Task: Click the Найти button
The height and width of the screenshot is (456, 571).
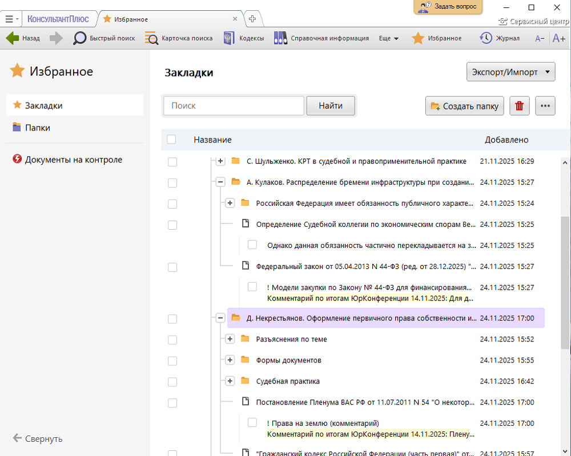Action: pos(331,105)
